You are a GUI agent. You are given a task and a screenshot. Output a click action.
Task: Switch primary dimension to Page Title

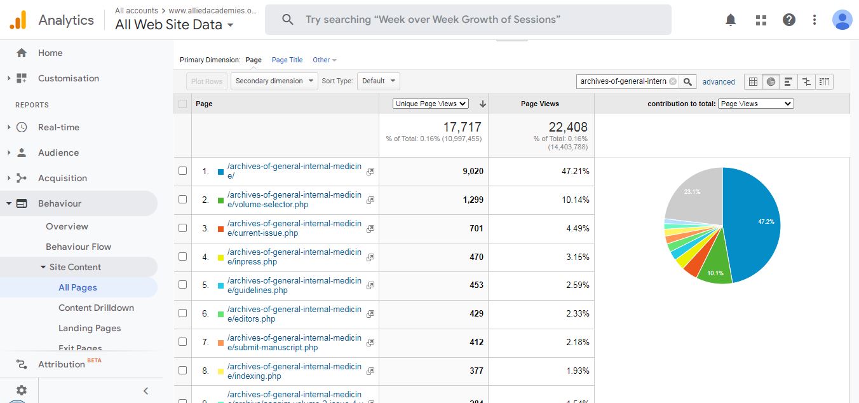287,60
